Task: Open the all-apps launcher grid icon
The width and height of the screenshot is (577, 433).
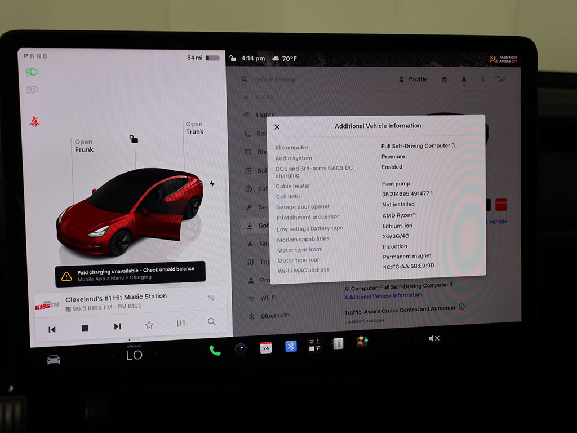Action: (314, 345)
